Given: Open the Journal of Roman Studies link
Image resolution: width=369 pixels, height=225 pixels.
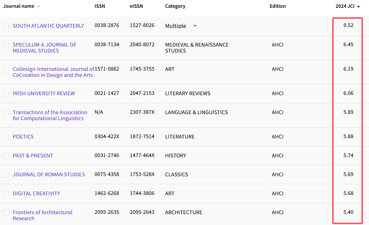Looking at the screenshot, I should click(x=49, y=175).
